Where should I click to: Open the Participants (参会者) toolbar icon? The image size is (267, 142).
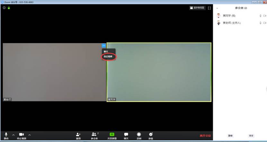(x=94, y=135)
